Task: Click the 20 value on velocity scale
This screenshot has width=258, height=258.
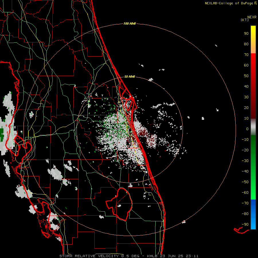Action: 246,108
